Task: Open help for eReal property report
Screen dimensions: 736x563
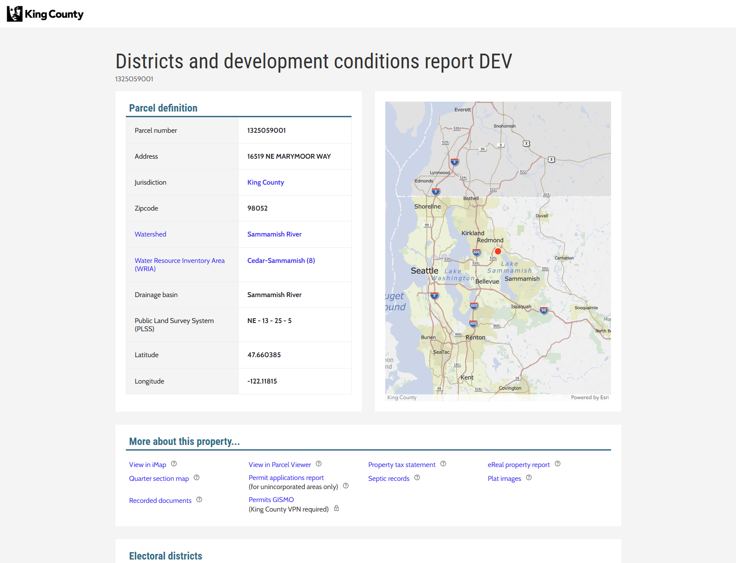Action: tap(558, 464)
